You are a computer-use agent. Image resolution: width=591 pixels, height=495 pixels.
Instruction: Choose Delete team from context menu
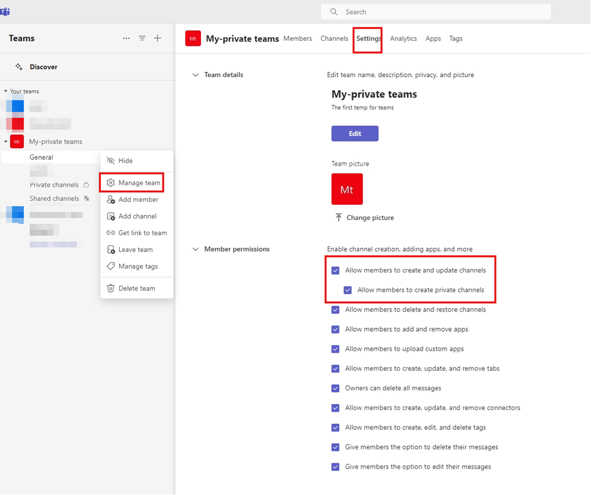137,288
